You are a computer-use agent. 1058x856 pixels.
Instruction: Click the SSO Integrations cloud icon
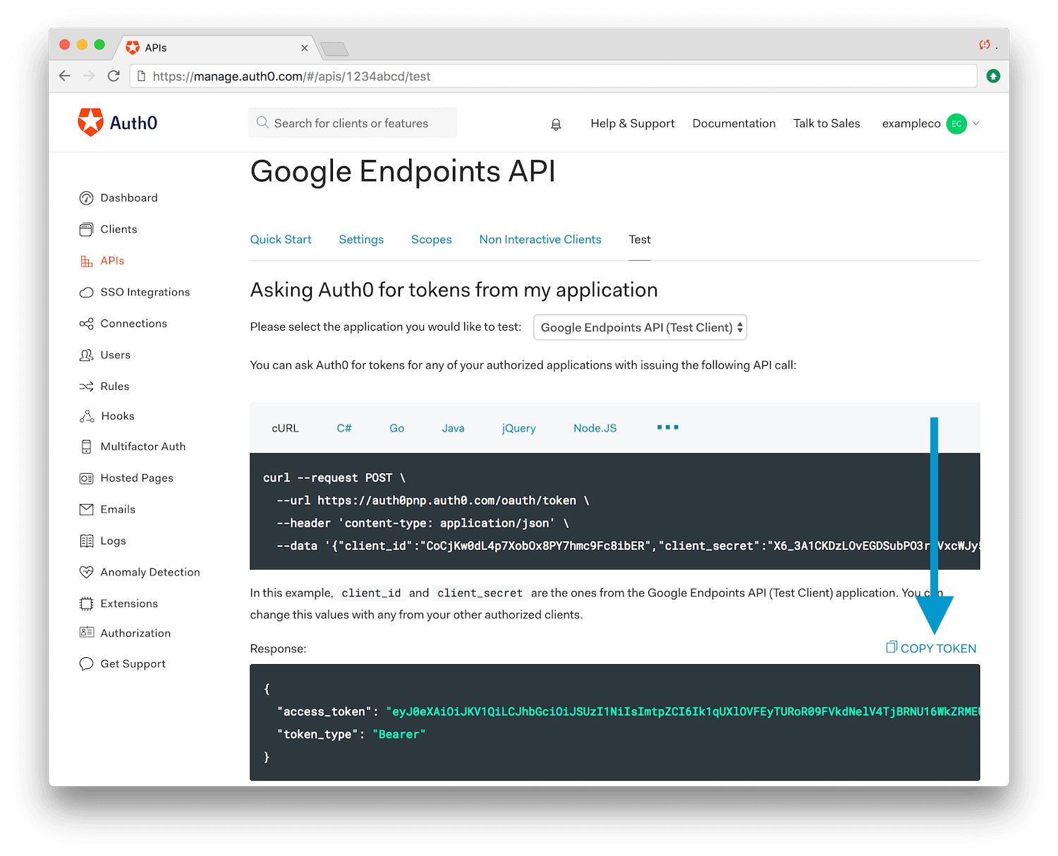86,292
